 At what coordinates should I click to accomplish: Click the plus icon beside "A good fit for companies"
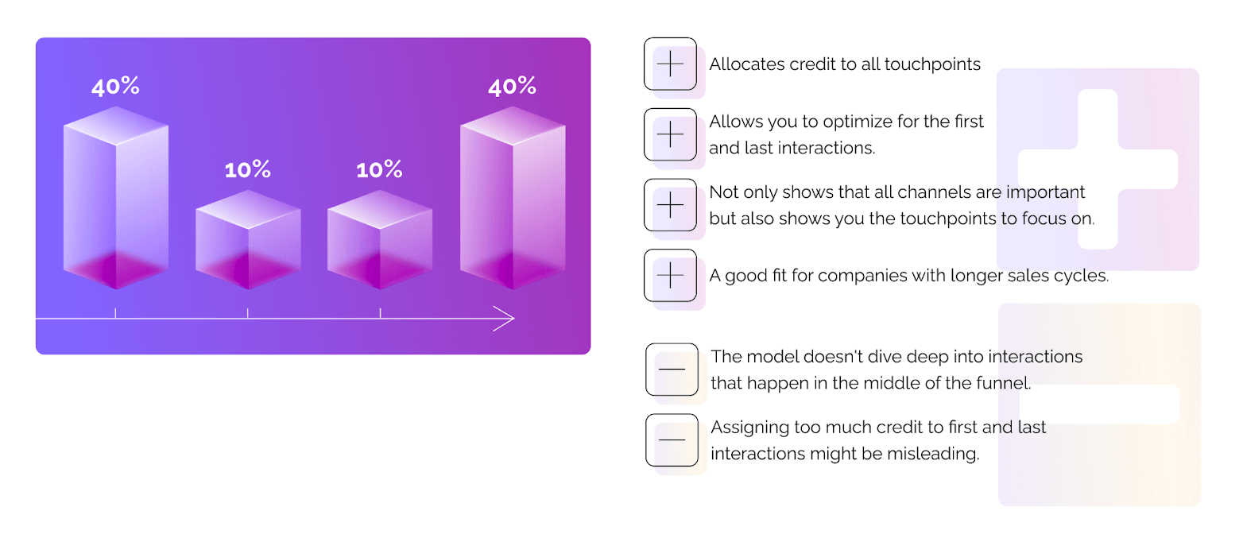coord(670,276)
